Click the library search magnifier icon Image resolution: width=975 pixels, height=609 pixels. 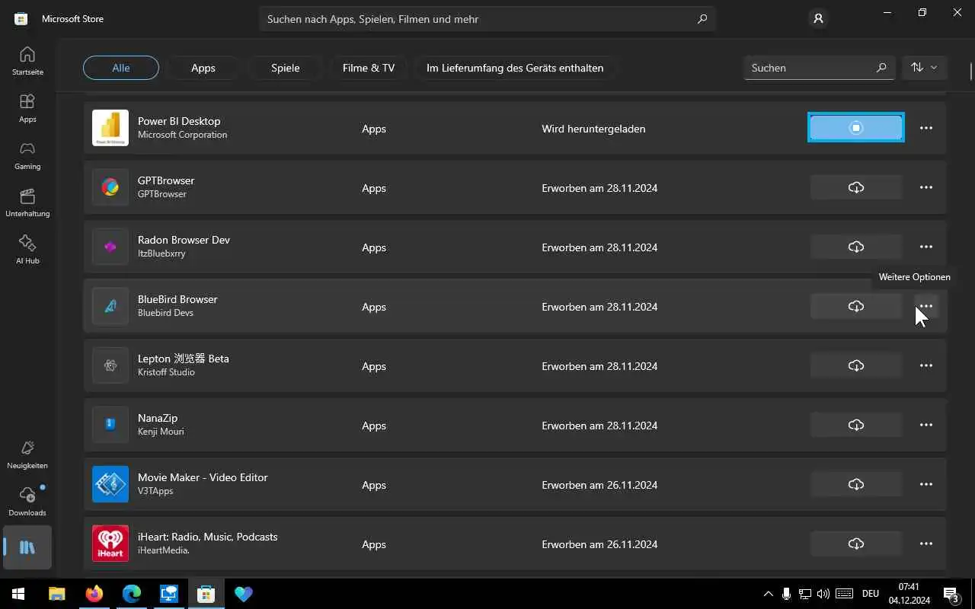[881, 68]
